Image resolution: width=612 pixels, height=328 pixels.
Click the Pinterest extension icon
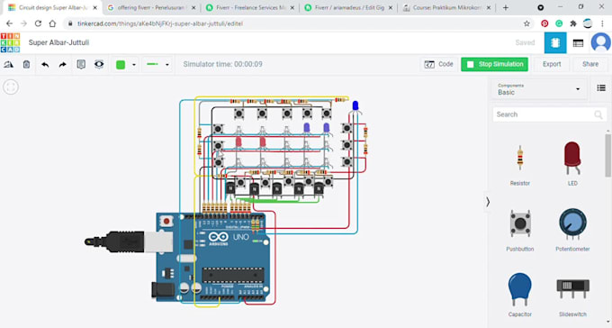[544, 23]
